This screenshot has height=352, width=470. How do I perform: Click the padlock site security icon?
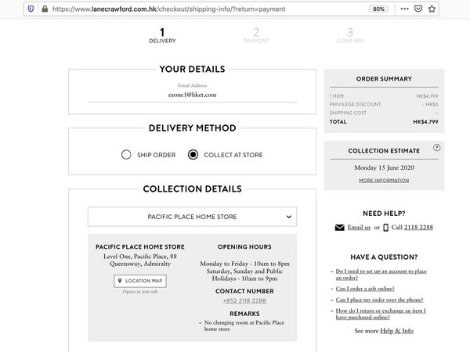[44, 9]
